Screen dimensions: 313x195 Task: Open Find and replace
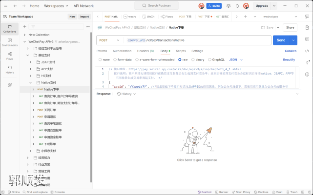35,192
